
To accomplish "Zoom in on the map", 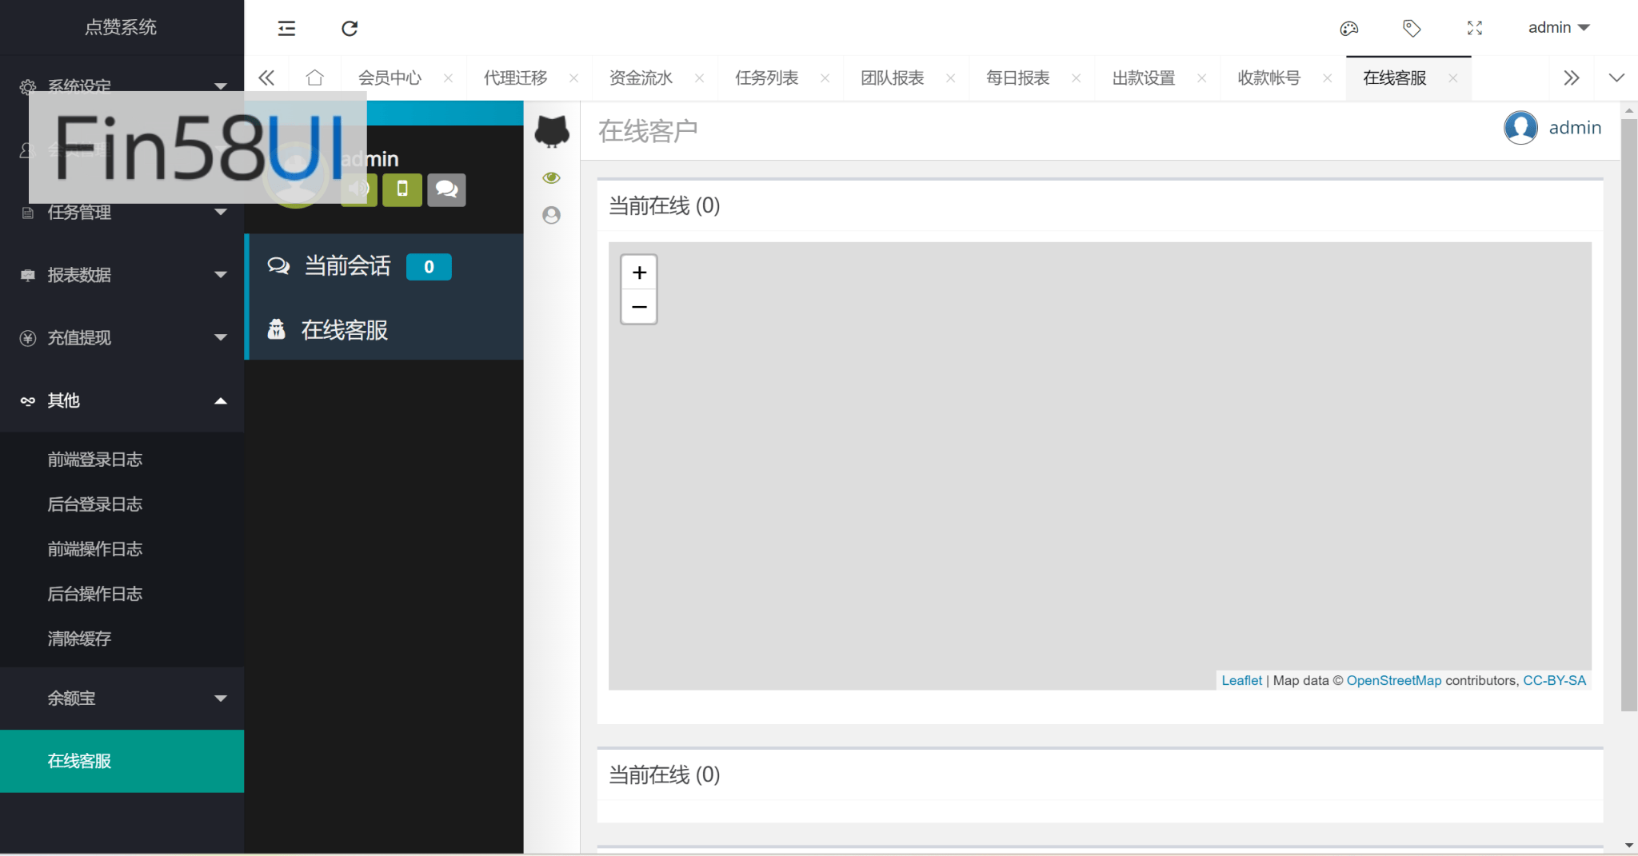I will [639, 273].
